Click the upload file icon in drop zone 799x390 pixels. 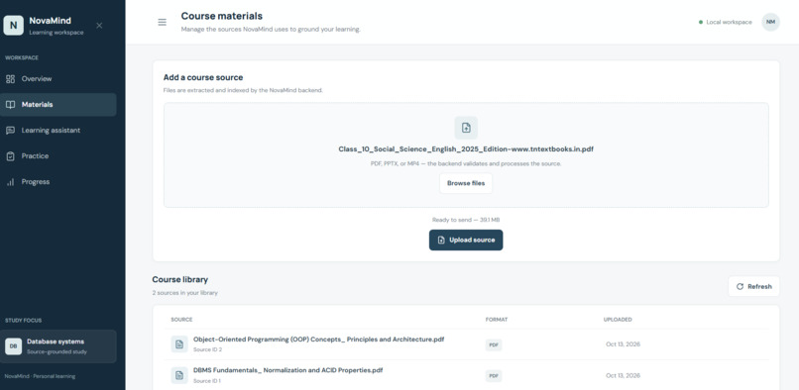[x=466, y=128]
